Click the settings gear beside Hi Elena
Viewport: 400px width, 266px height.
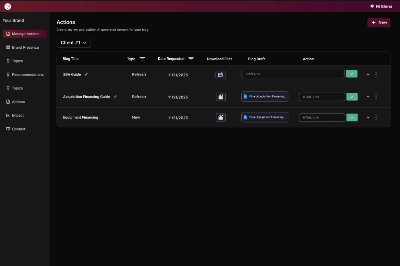[372, 6]
